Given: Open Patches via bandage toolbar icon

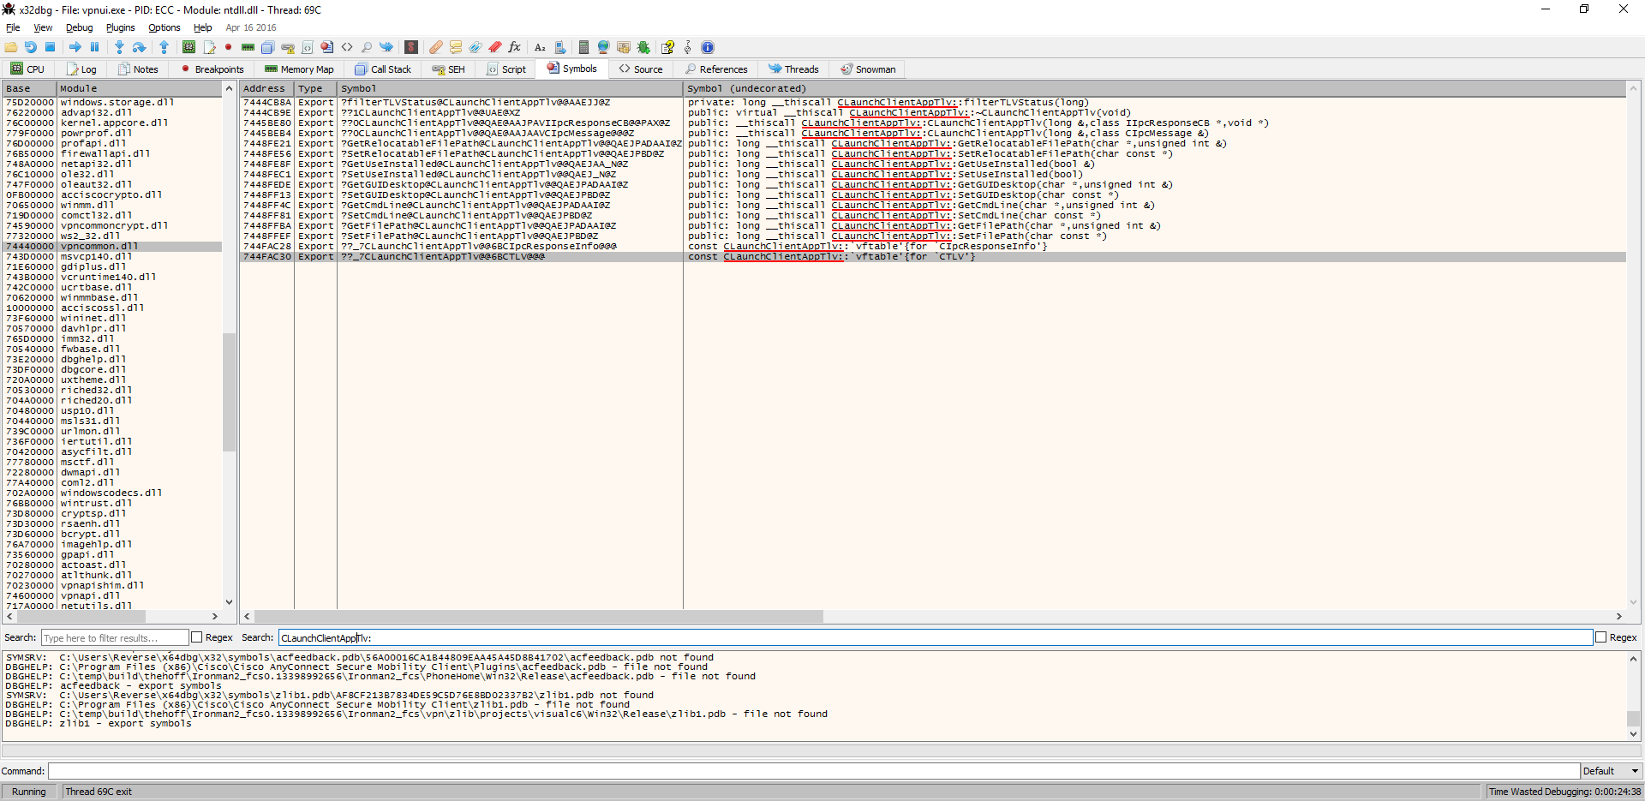Looking at the screenshot, I should [x=436, y=47].
